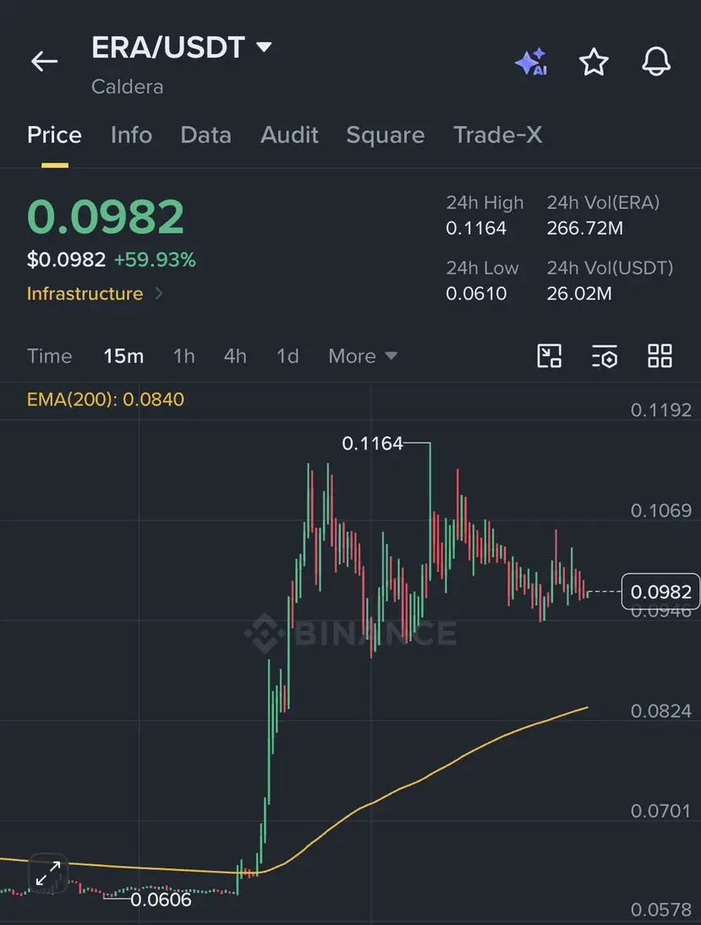The width and height of the screenshot is (701, 925).
Task: Open the chart picture-in-picture icon
Action: point(550,355)
